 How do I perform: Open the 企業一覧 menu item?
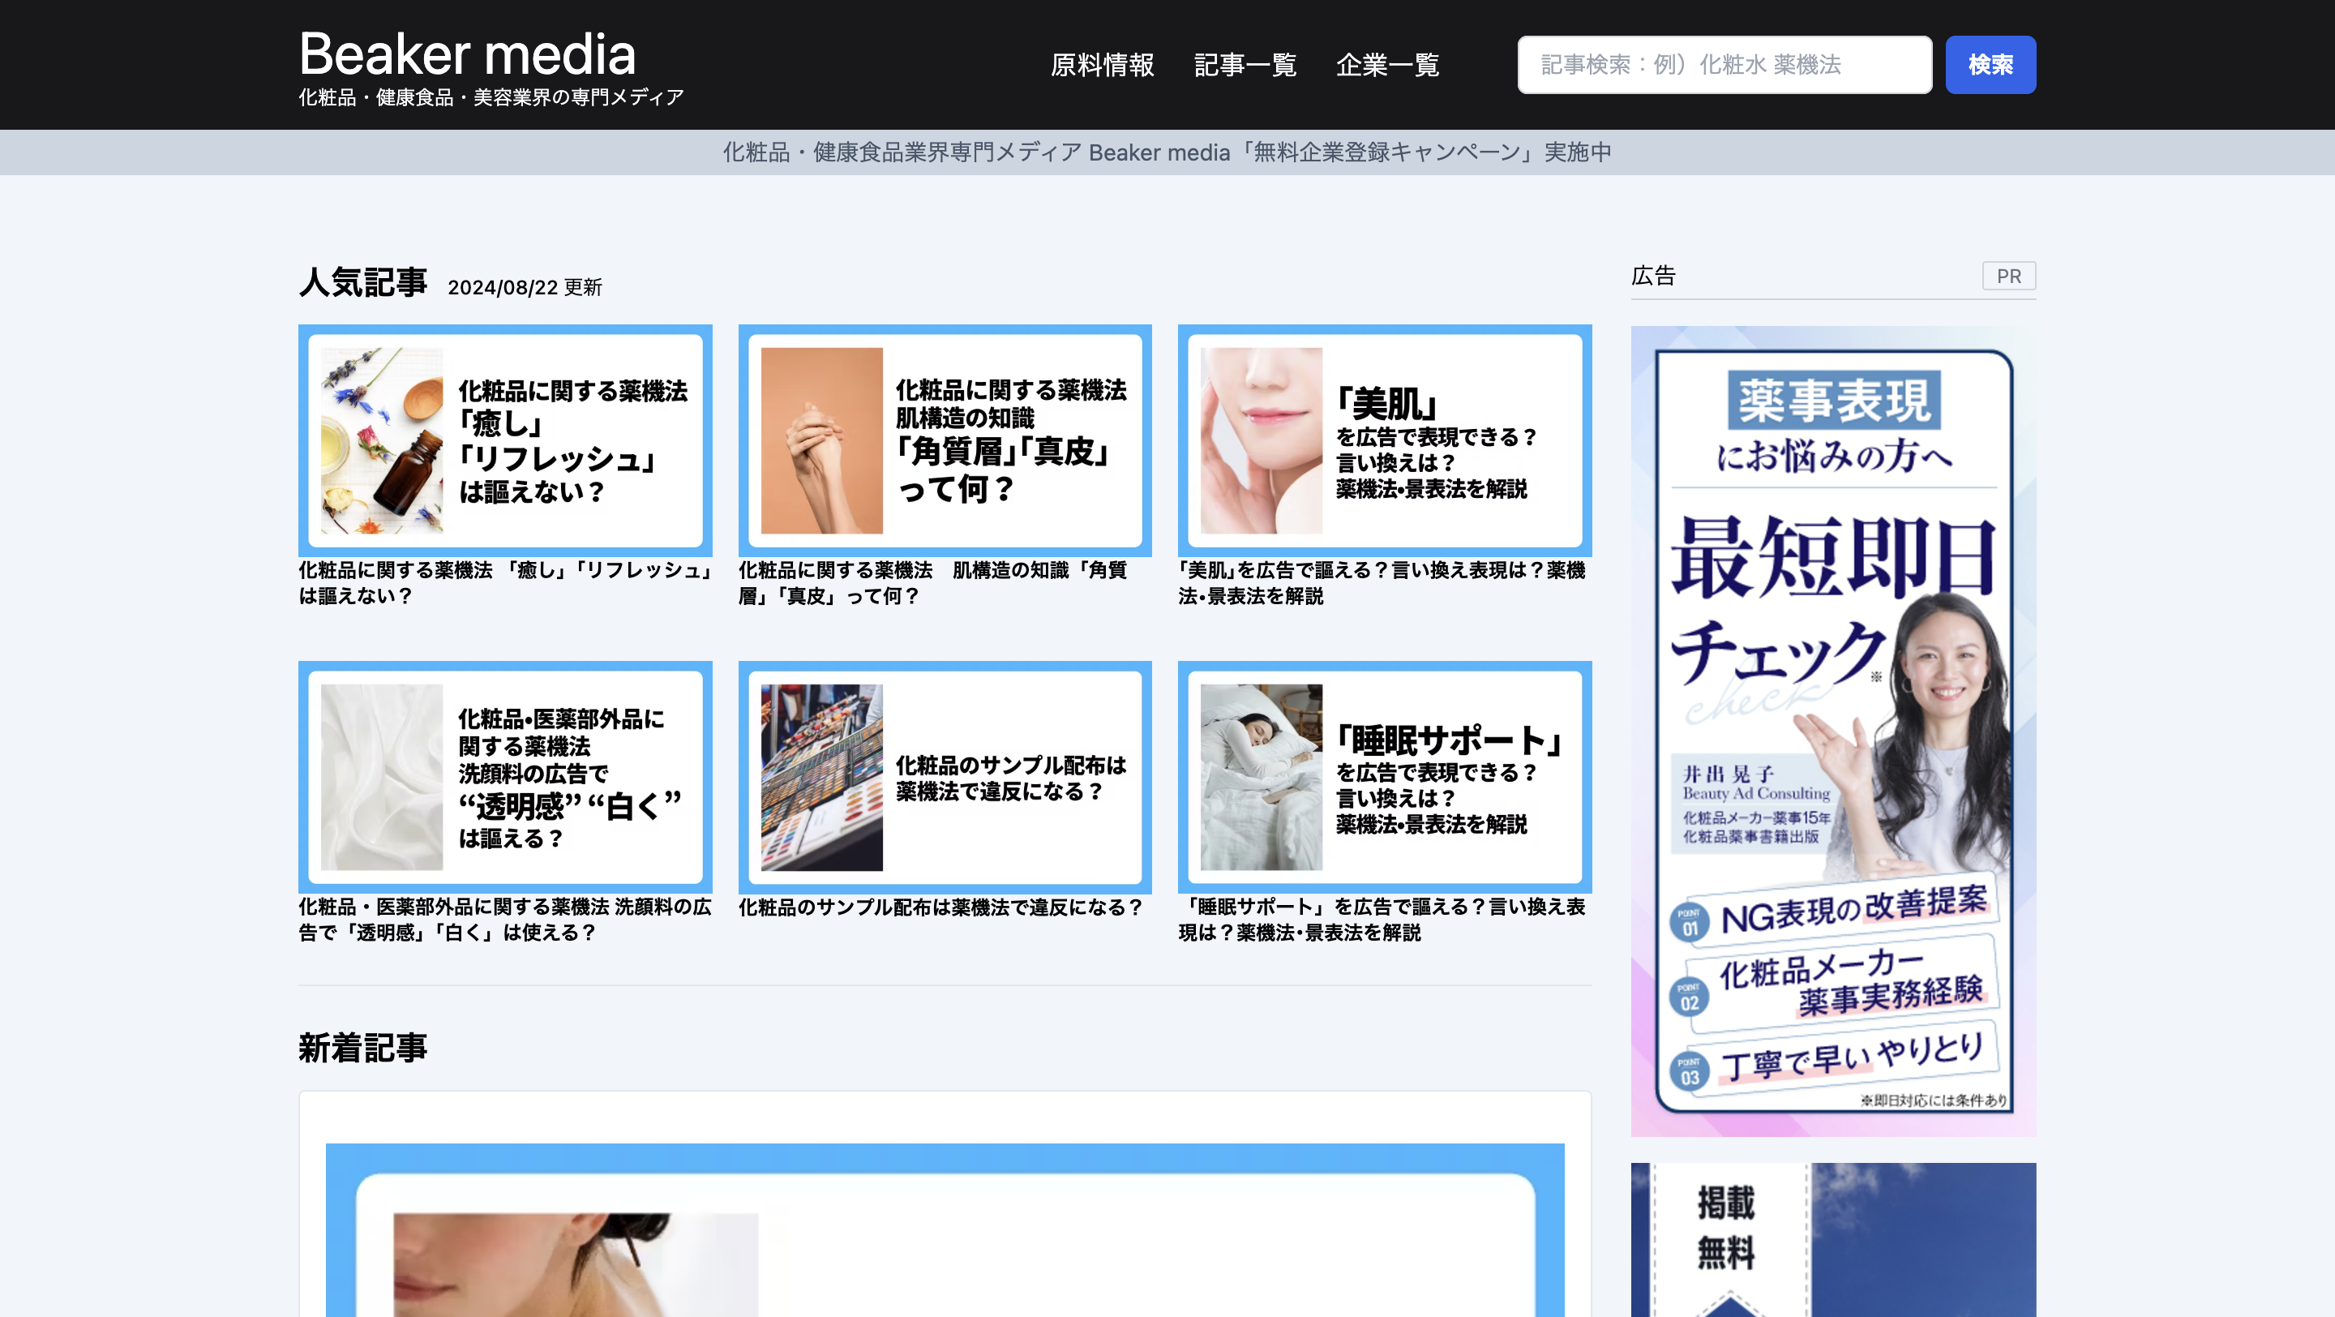point(1387,64)
